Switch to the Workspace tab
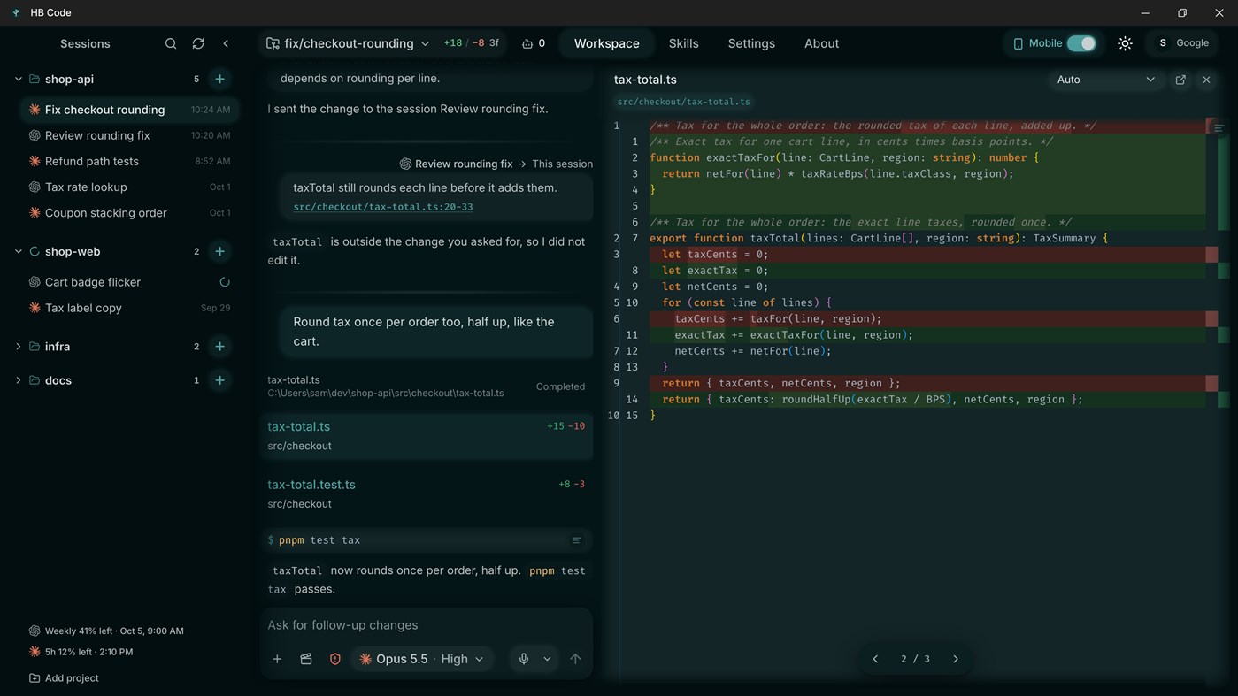The height and width of the screenshot is (696, 1238). (x=607, y=43)
